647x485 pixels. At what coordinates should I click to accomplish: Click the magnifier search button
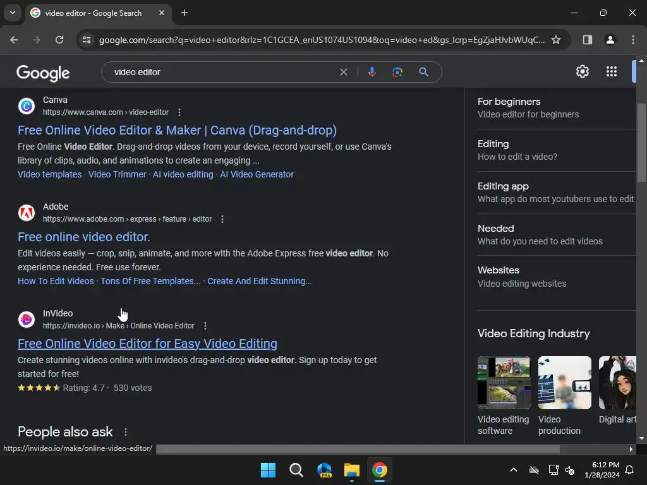[x=424, y=72]
